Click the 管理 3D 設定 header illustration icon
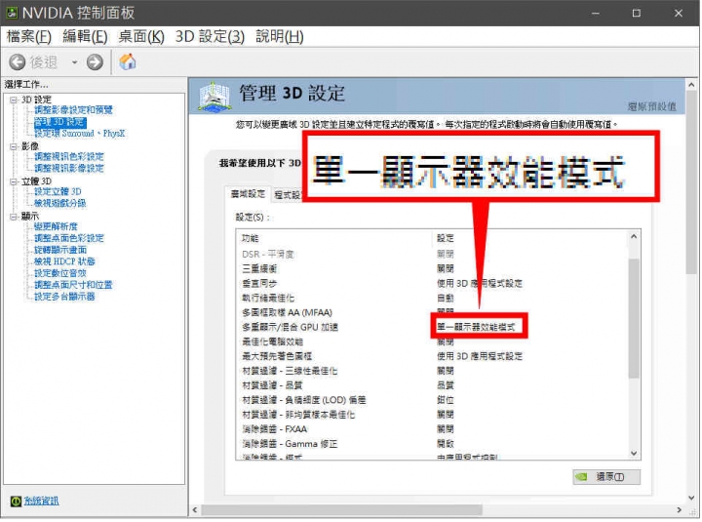The image size is (702, 522). 214,97
